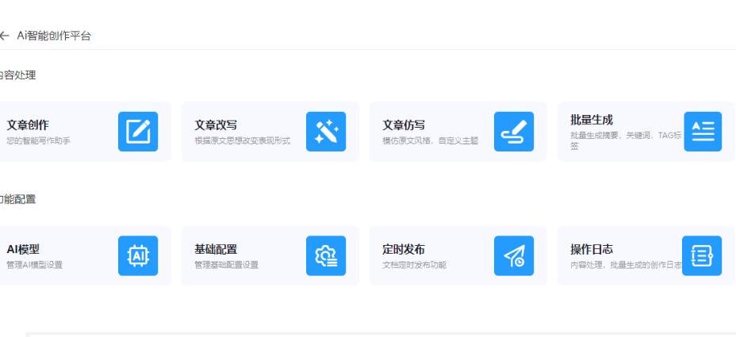This screenshot has width=736, height=337.
Task: Click the description 管理AI模型设置
Action: click(x=34, y=265)
